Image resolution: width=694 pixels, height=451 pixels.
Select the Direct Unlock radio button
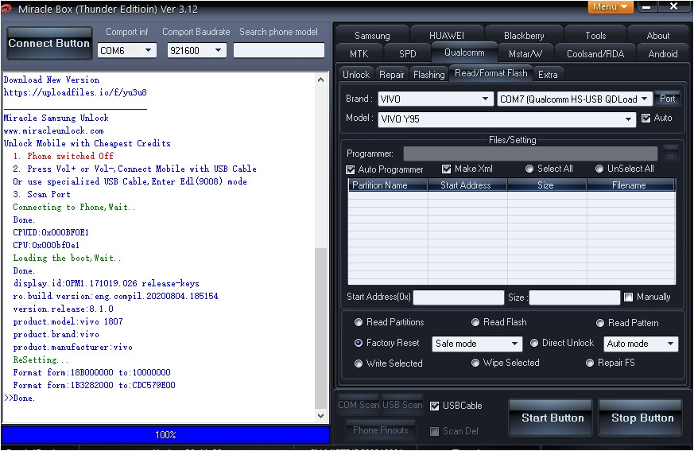pyautogui.click(x=534, y=343)
